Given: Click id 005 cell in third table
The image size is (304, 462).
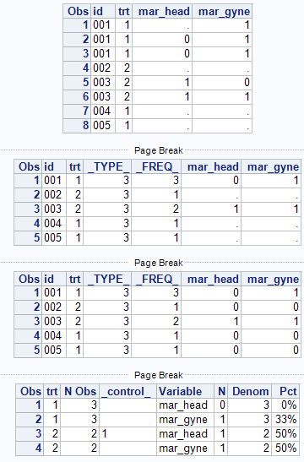Looking at the screenshot, I should (x=54, y=351).
